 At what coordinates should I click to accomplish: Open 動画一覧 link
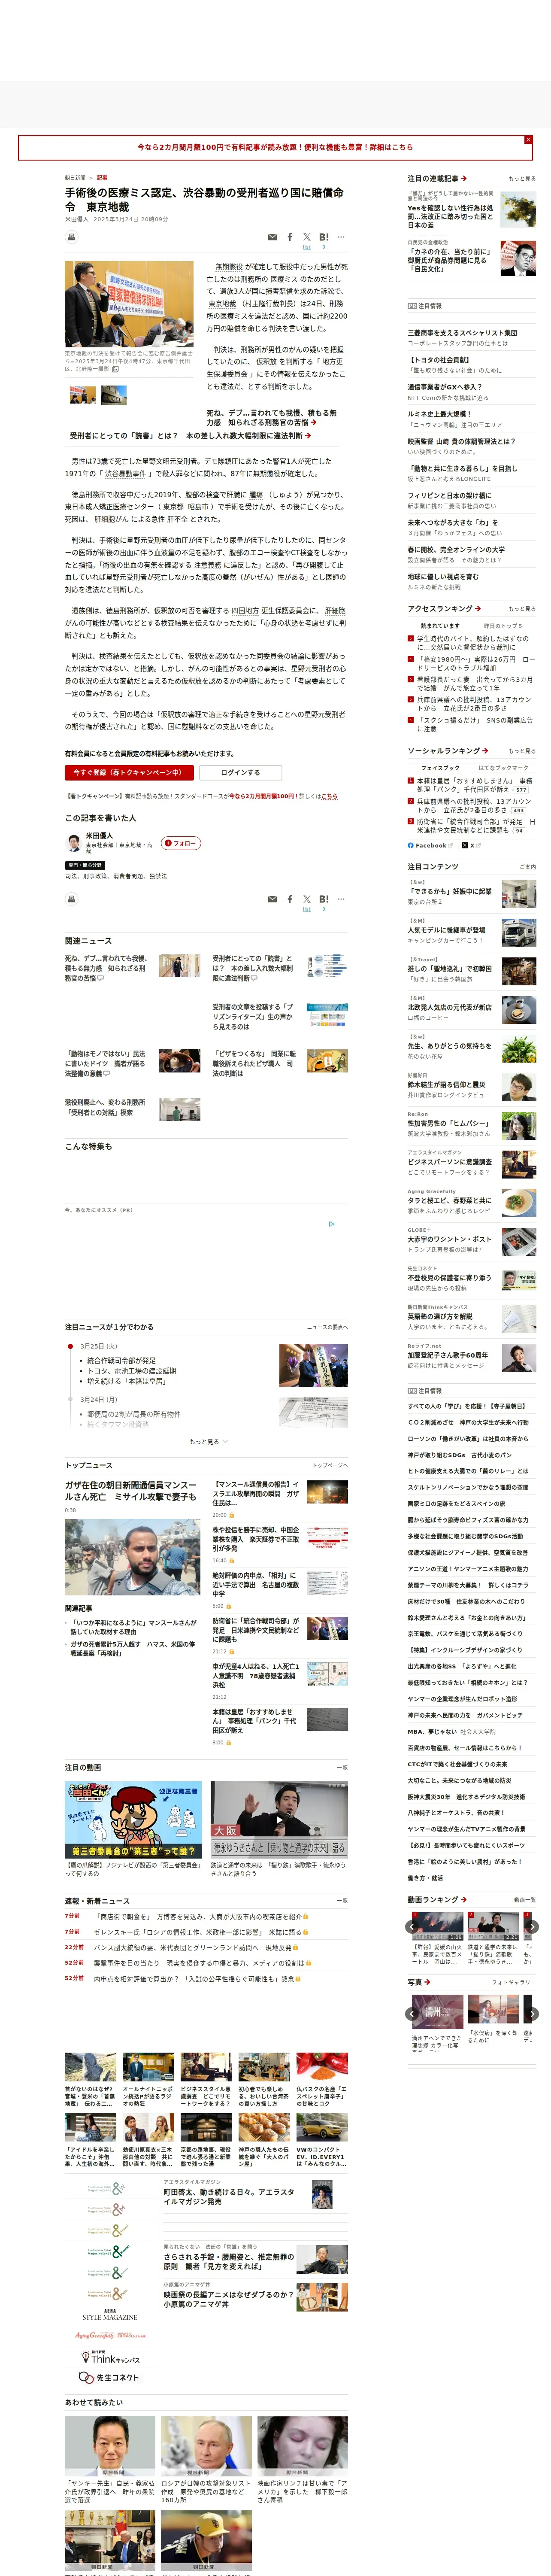tap(524, 1899)
